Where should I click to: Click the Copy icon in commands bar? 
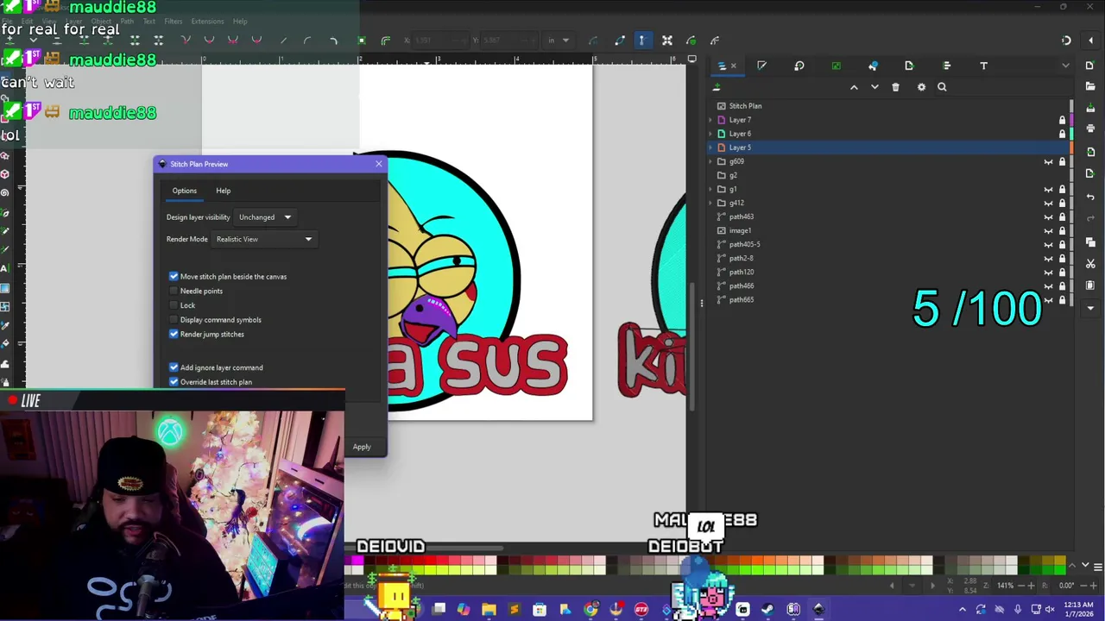[1091, 242]
